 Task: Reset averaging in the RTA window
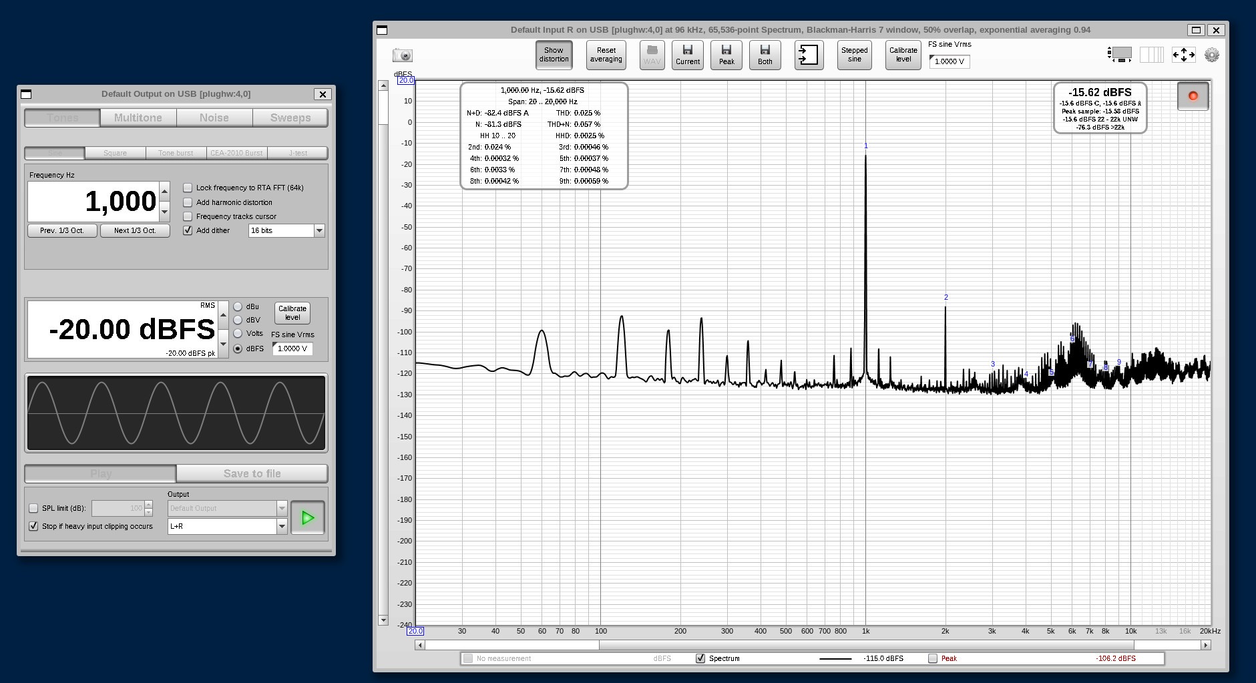click(x=606, y=55)
